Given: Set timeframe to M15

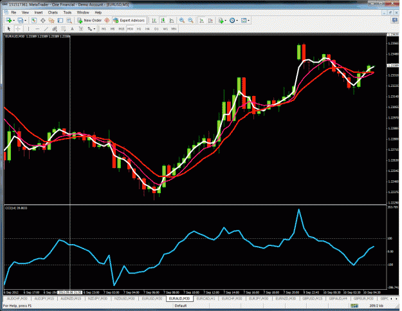Looking at the screenshot, I should coord(122,29).
